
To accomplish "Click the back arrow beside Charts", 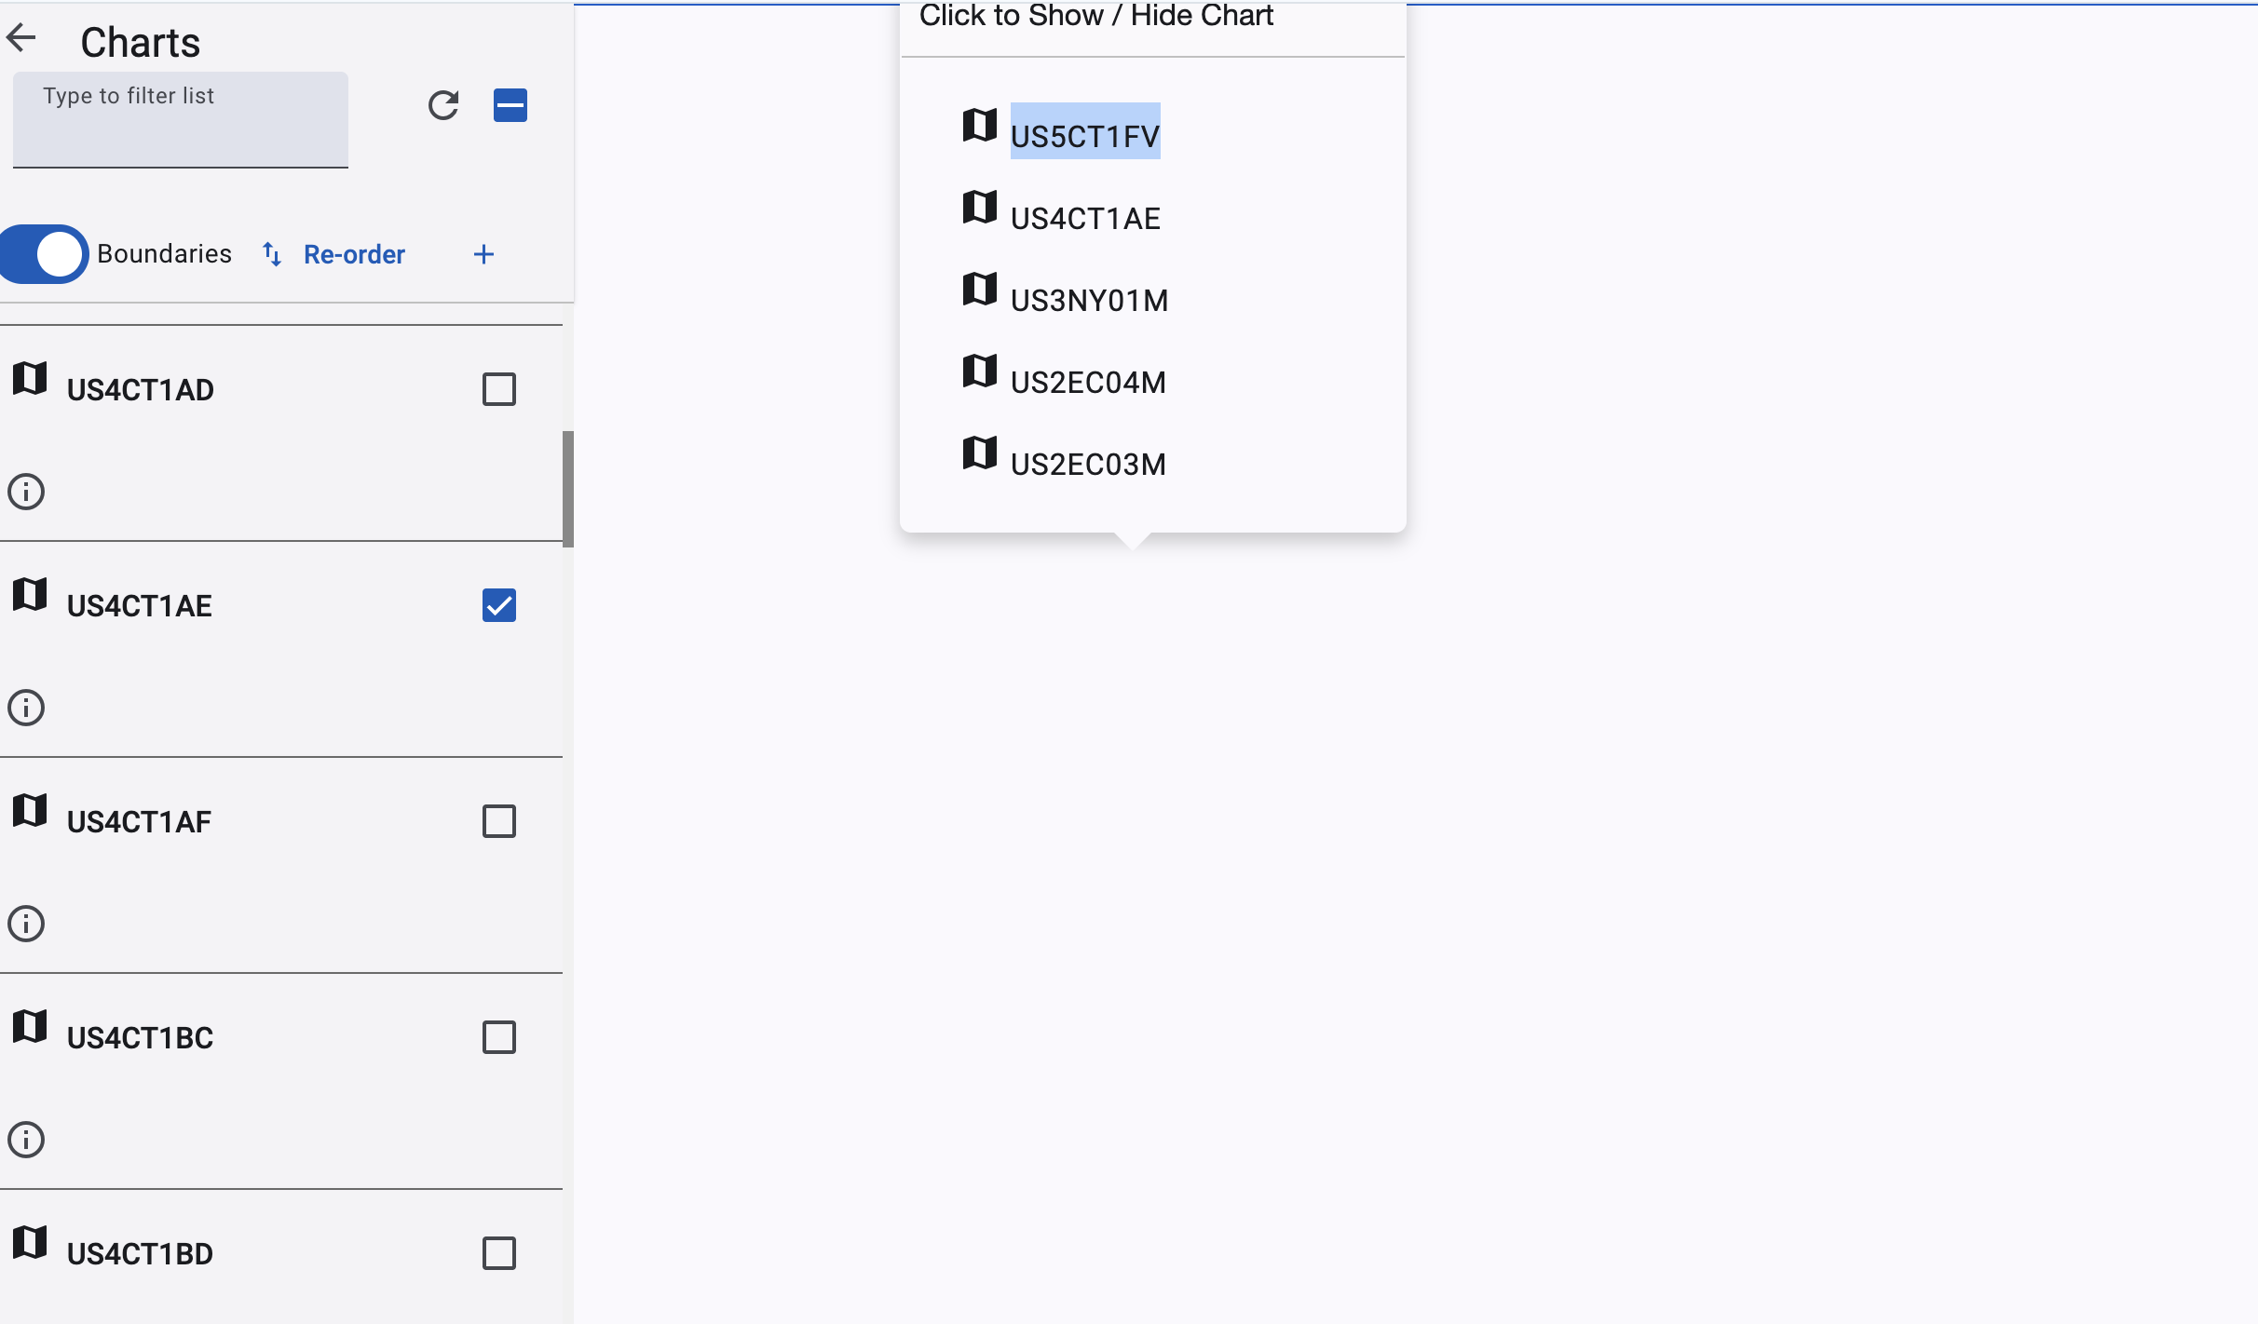I will (21, 38).
